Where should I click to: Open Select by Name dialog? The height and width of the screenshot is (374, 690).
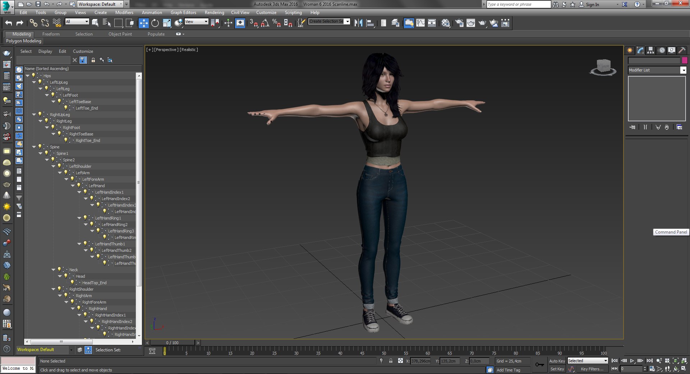[107, 23]
